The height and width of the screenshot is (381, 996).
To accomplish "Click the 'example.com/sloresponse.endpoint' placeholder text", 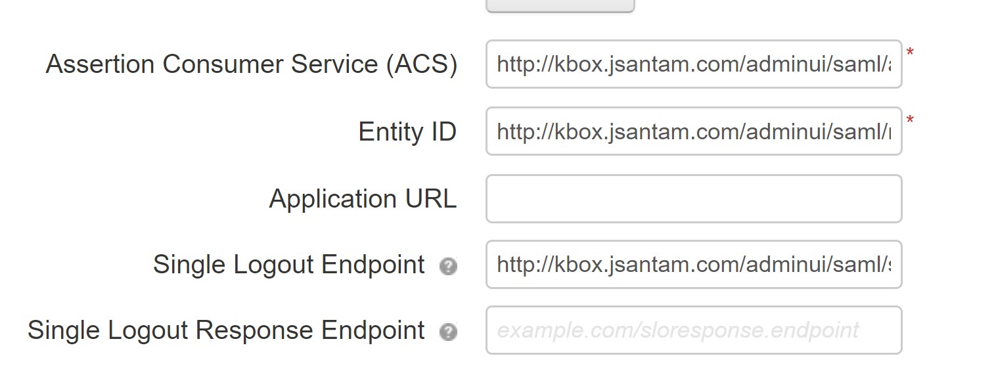I will [677, 330].
